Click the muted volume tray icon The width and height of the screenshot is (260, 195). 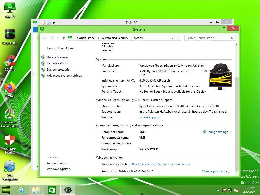tap(236, 190)
